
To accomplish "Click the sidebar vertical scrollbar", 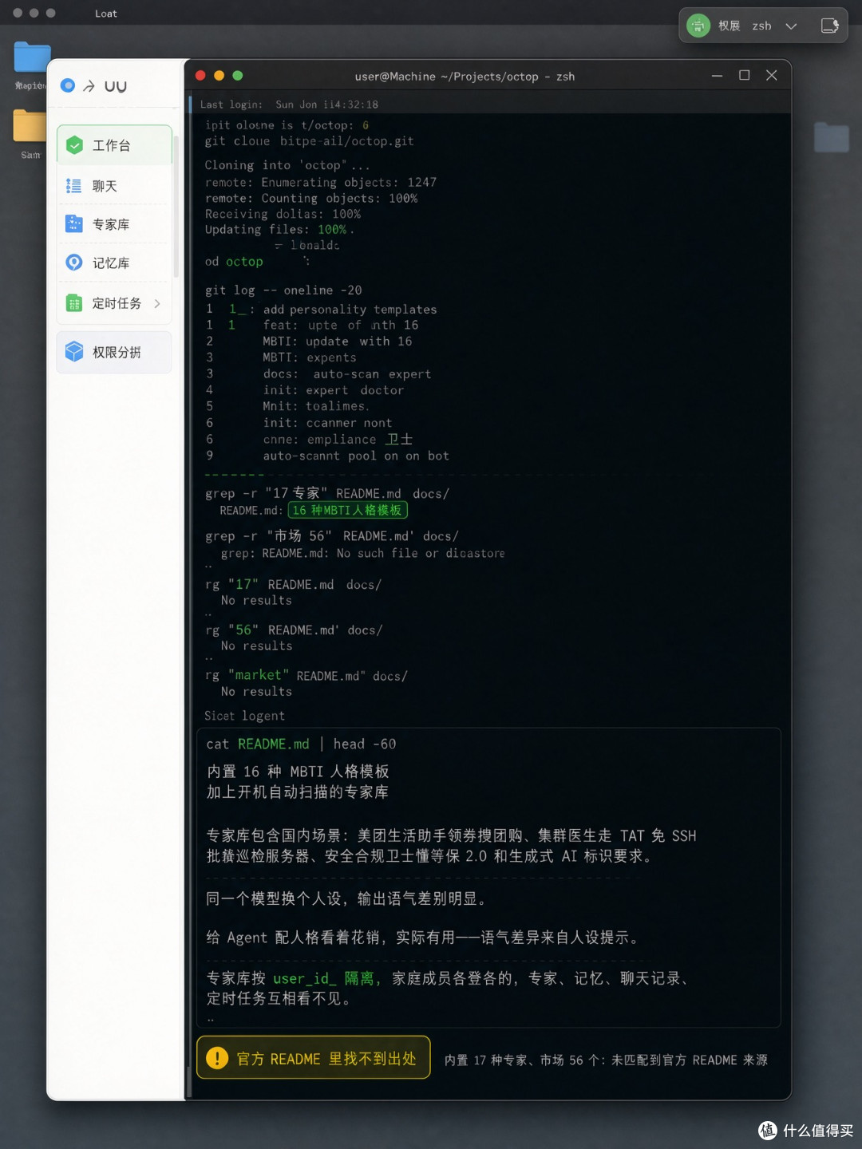I will click(176, 207).
